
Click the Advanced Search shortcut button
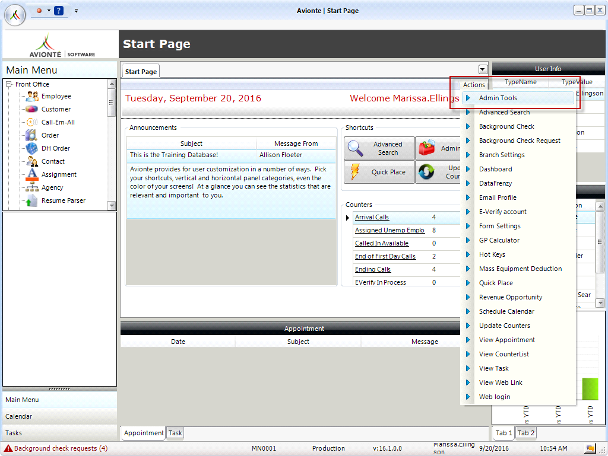coord(379,148)
